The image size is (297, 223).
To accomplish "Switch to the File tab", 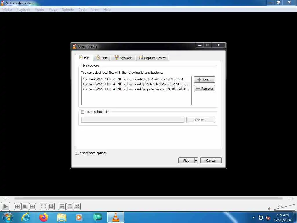I will click(84, 58).
